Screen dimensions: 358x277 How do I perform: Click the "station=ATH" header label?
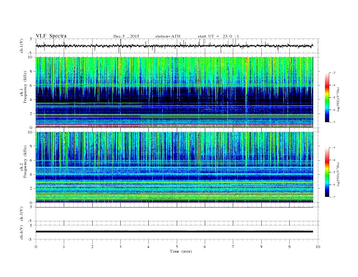tap(168, 36)
